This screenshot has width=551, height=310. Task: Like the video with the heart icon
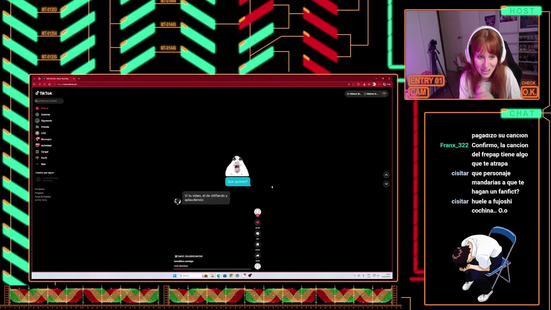tap(257, 223)
